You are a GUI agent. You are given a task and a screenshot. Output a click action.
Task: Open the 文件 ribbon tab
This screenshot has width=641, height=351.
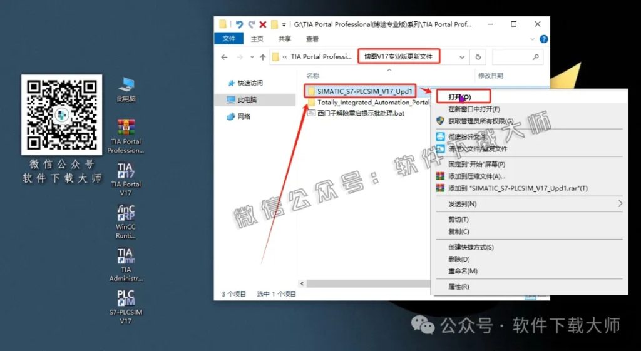[229, 38]
